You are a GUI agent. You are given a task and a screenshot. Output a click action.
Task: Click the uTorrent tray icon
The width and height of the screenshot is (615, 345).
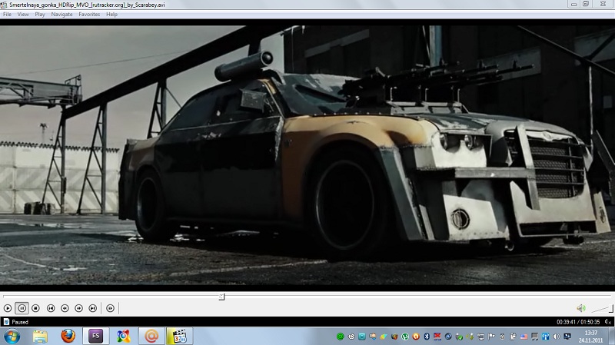405,337
